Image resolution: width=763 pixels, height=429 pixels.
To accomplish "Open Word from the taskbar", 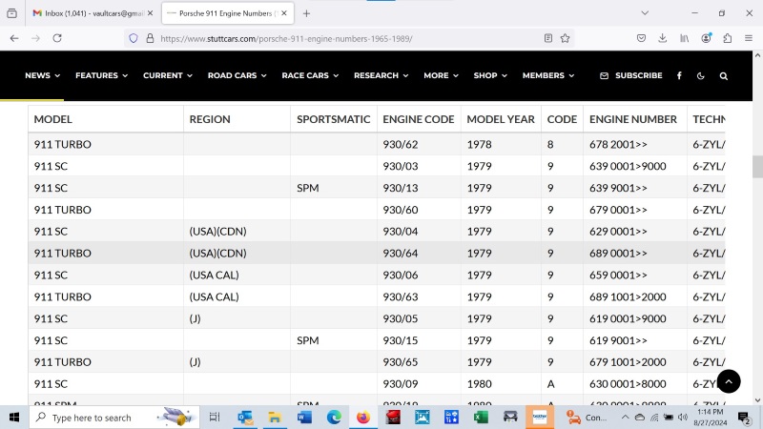I will pyautogui.click(x=304, y=418).
